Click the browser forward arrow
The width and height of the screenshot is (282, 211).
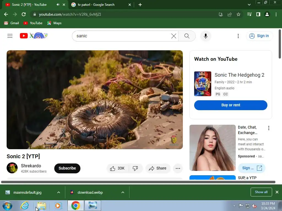pyautogui.click(x=15, y=14)
